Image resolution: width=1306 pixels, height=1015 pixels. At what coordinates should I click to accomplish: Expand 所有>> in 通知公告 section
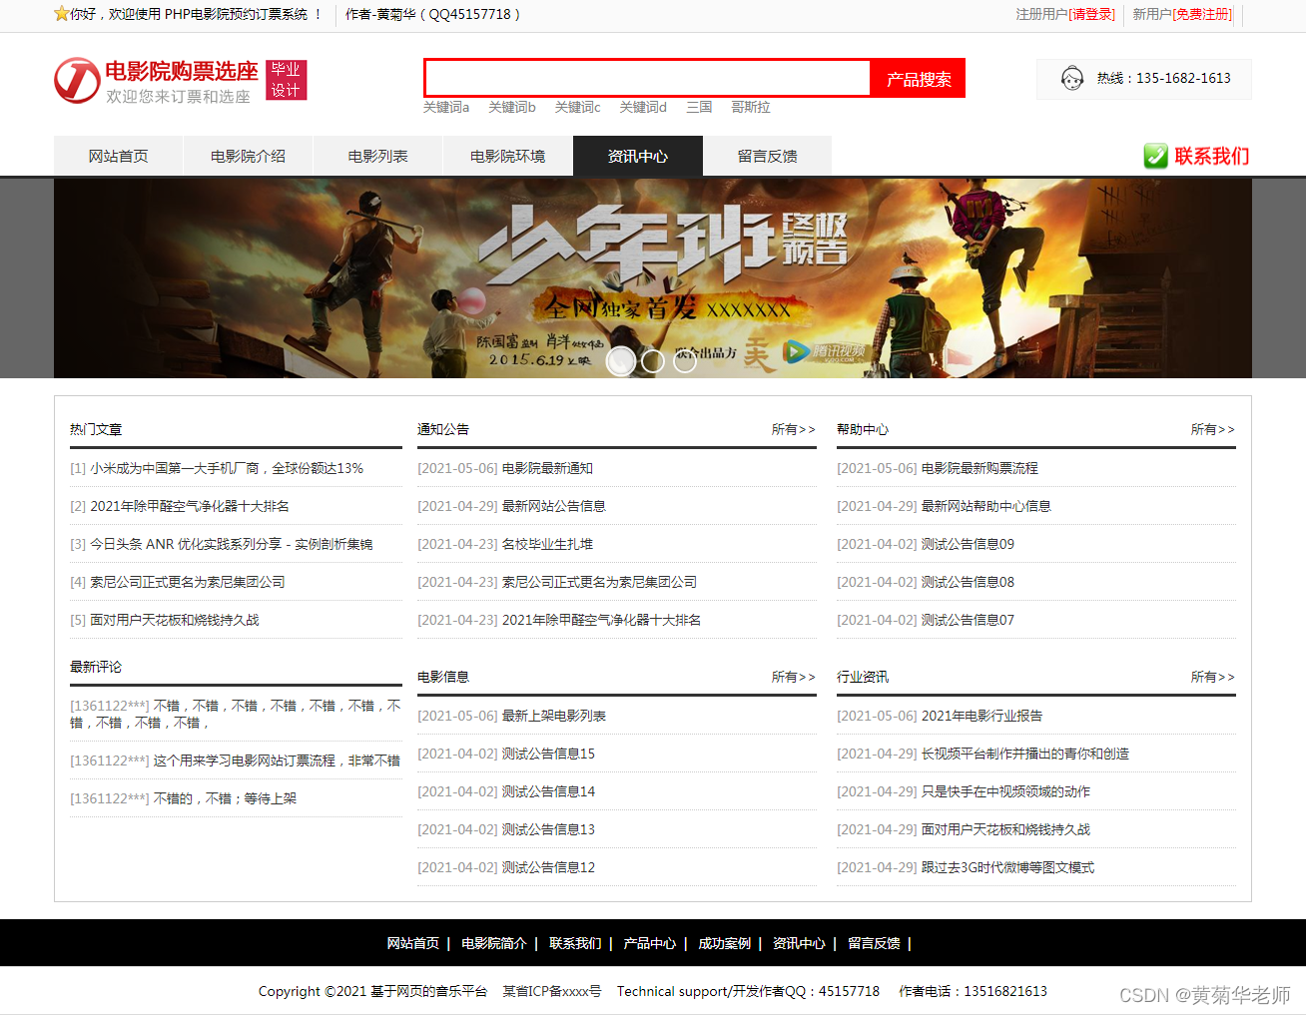click(793, 429)
